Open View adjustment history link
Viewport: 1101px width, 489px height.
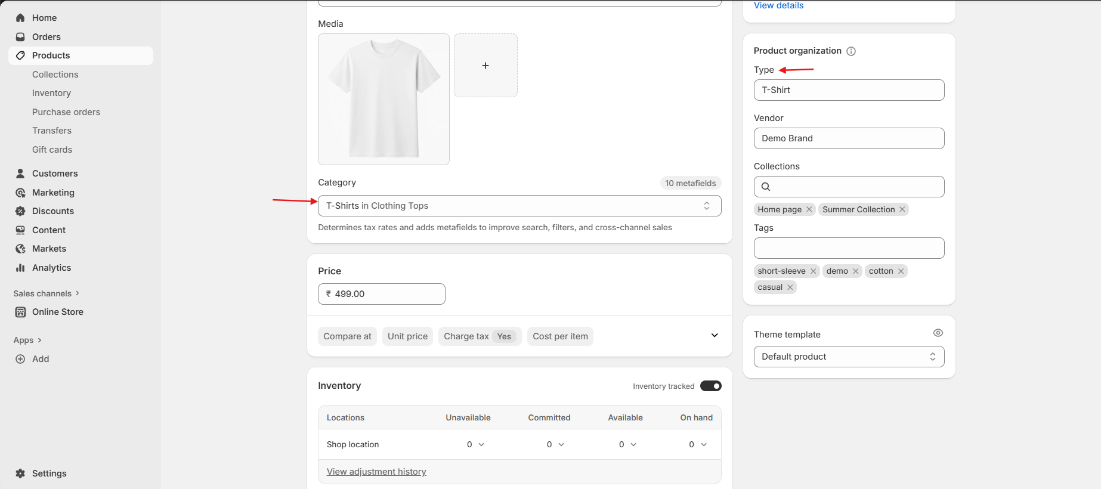(x=376, y=472)
